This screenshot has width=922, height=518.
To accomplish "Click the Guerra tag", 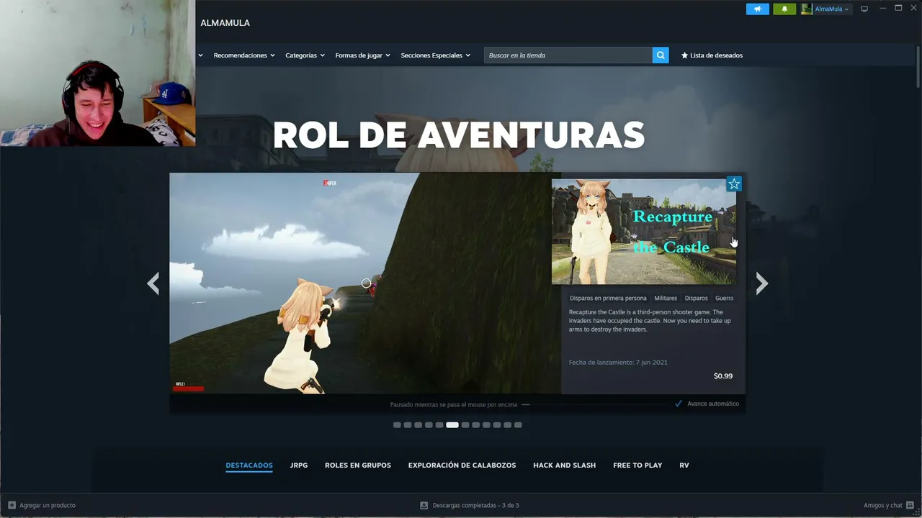I will [725, 298].
